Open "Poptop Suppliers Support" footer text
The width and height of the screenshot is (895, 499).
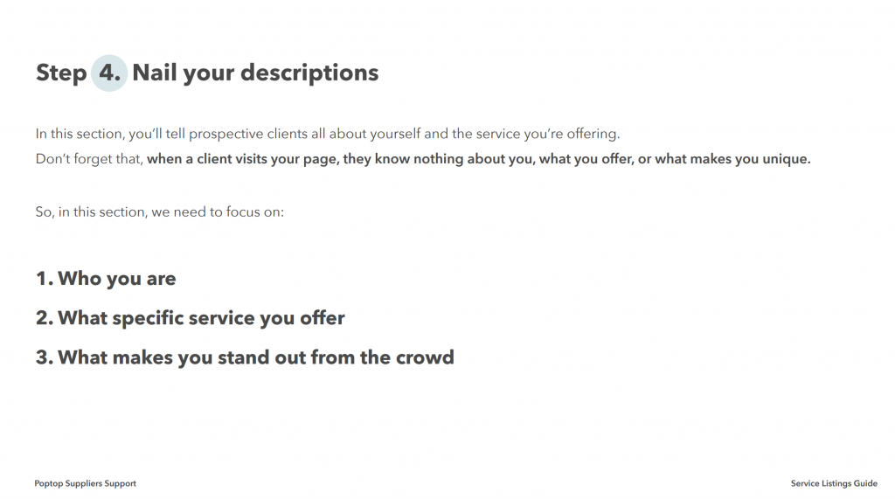pos(86,483)
